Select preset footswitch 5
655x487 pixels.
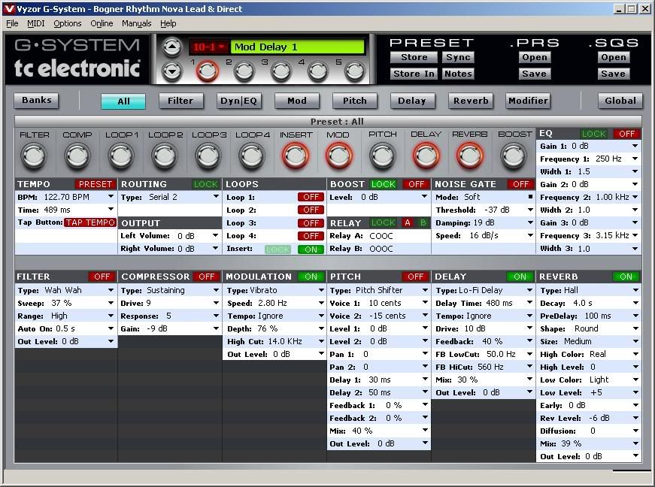[354, 72]
